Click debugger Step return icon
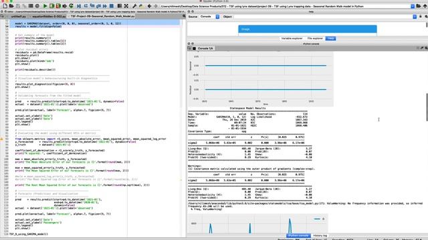This screenshot has height=240, width=428. click(98, 6)
